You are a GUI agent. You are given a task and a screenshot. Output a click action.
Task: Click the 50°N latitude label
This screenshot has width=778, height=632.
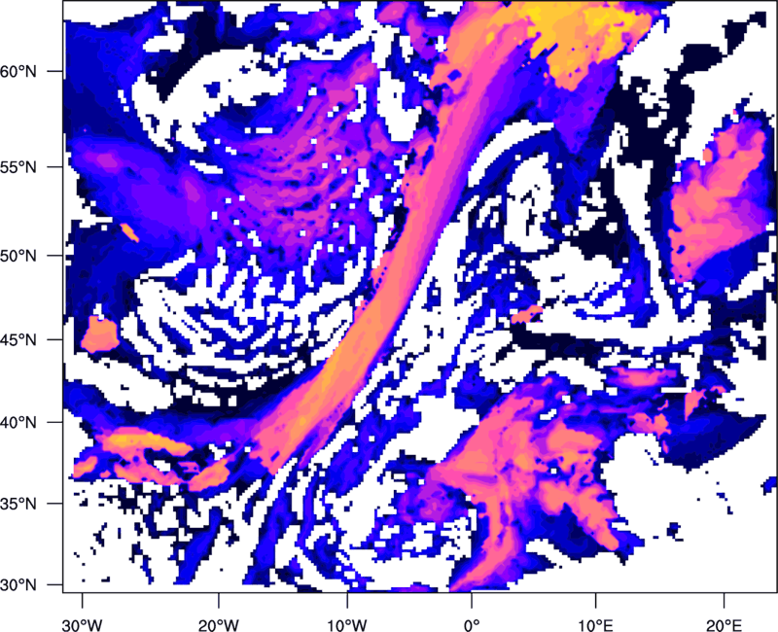coord(18,257)
